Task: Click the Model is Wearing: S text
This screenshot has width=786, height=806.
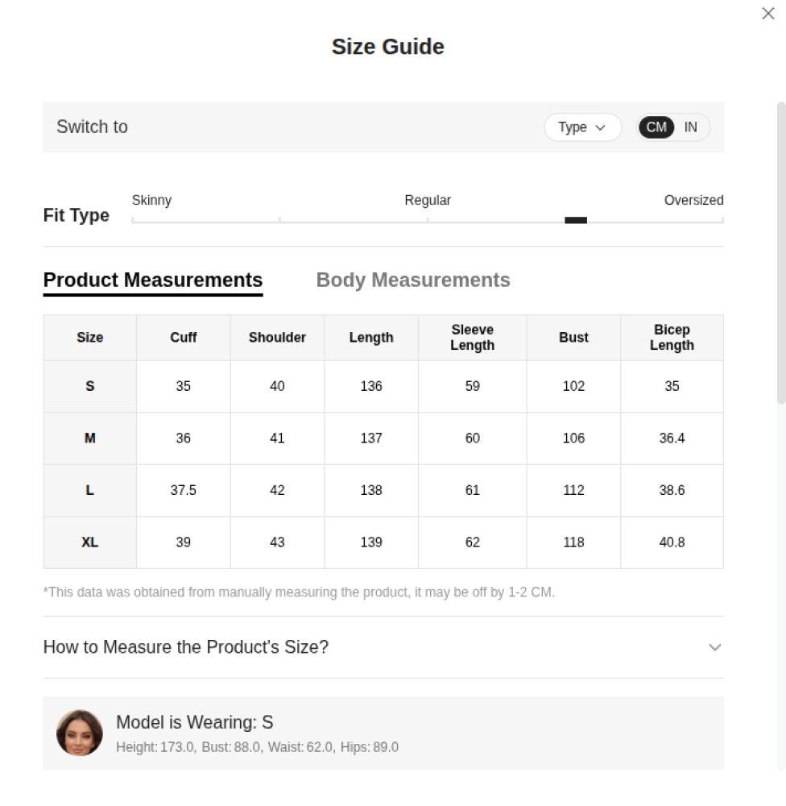Action: pyautogui.click(x=195, y=722)
